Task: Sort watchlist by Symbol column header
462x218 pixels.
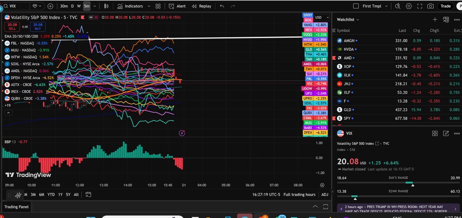Action: pyautogui.click(x=343, y=31)
